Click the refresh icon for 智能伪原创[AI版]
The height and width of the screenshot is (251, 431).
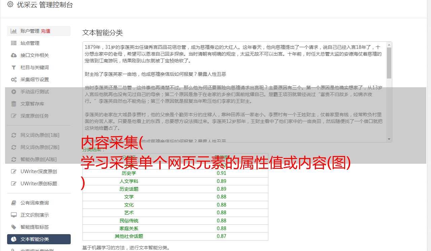pyautogui.click(x=13, y=159)
